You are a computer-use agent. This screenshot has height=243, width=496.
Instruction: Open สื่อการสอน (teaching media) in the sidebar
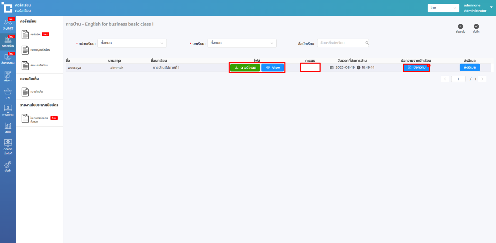coord(8,58)
